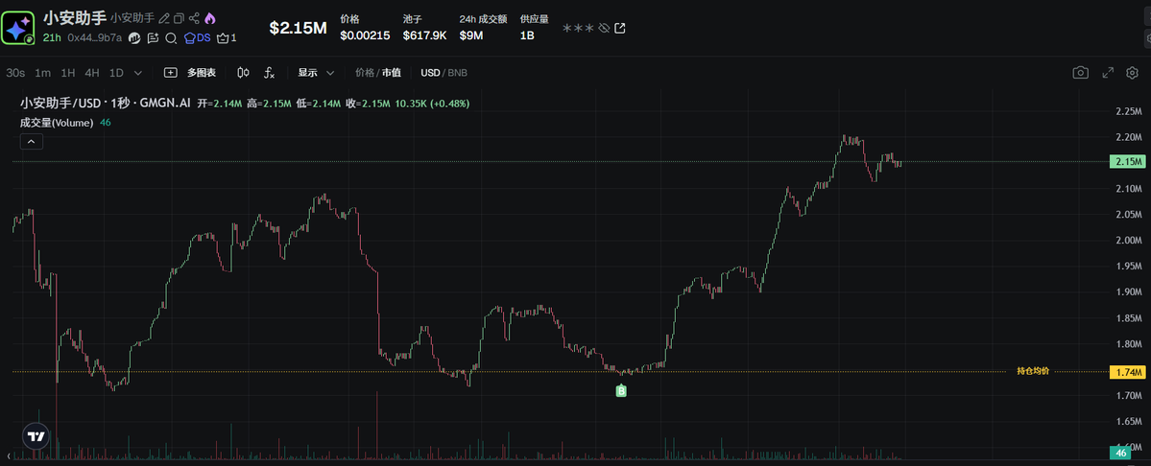The width and height of the screenshot is (1151, 466).
Task: Click the green 2.15M price axis tag
Action: (x=1128, y=161)
